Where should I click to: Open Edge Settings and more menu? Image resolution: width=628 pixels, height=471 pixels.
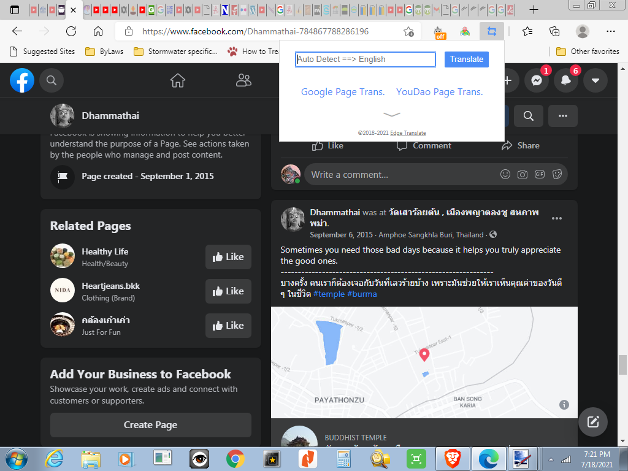click(x=611, y=31)
